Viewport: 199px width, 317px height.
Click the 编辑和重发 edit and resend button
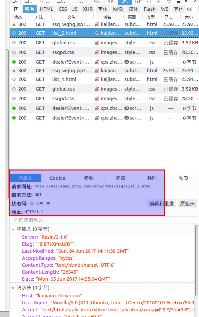click(x=162, y=203)
